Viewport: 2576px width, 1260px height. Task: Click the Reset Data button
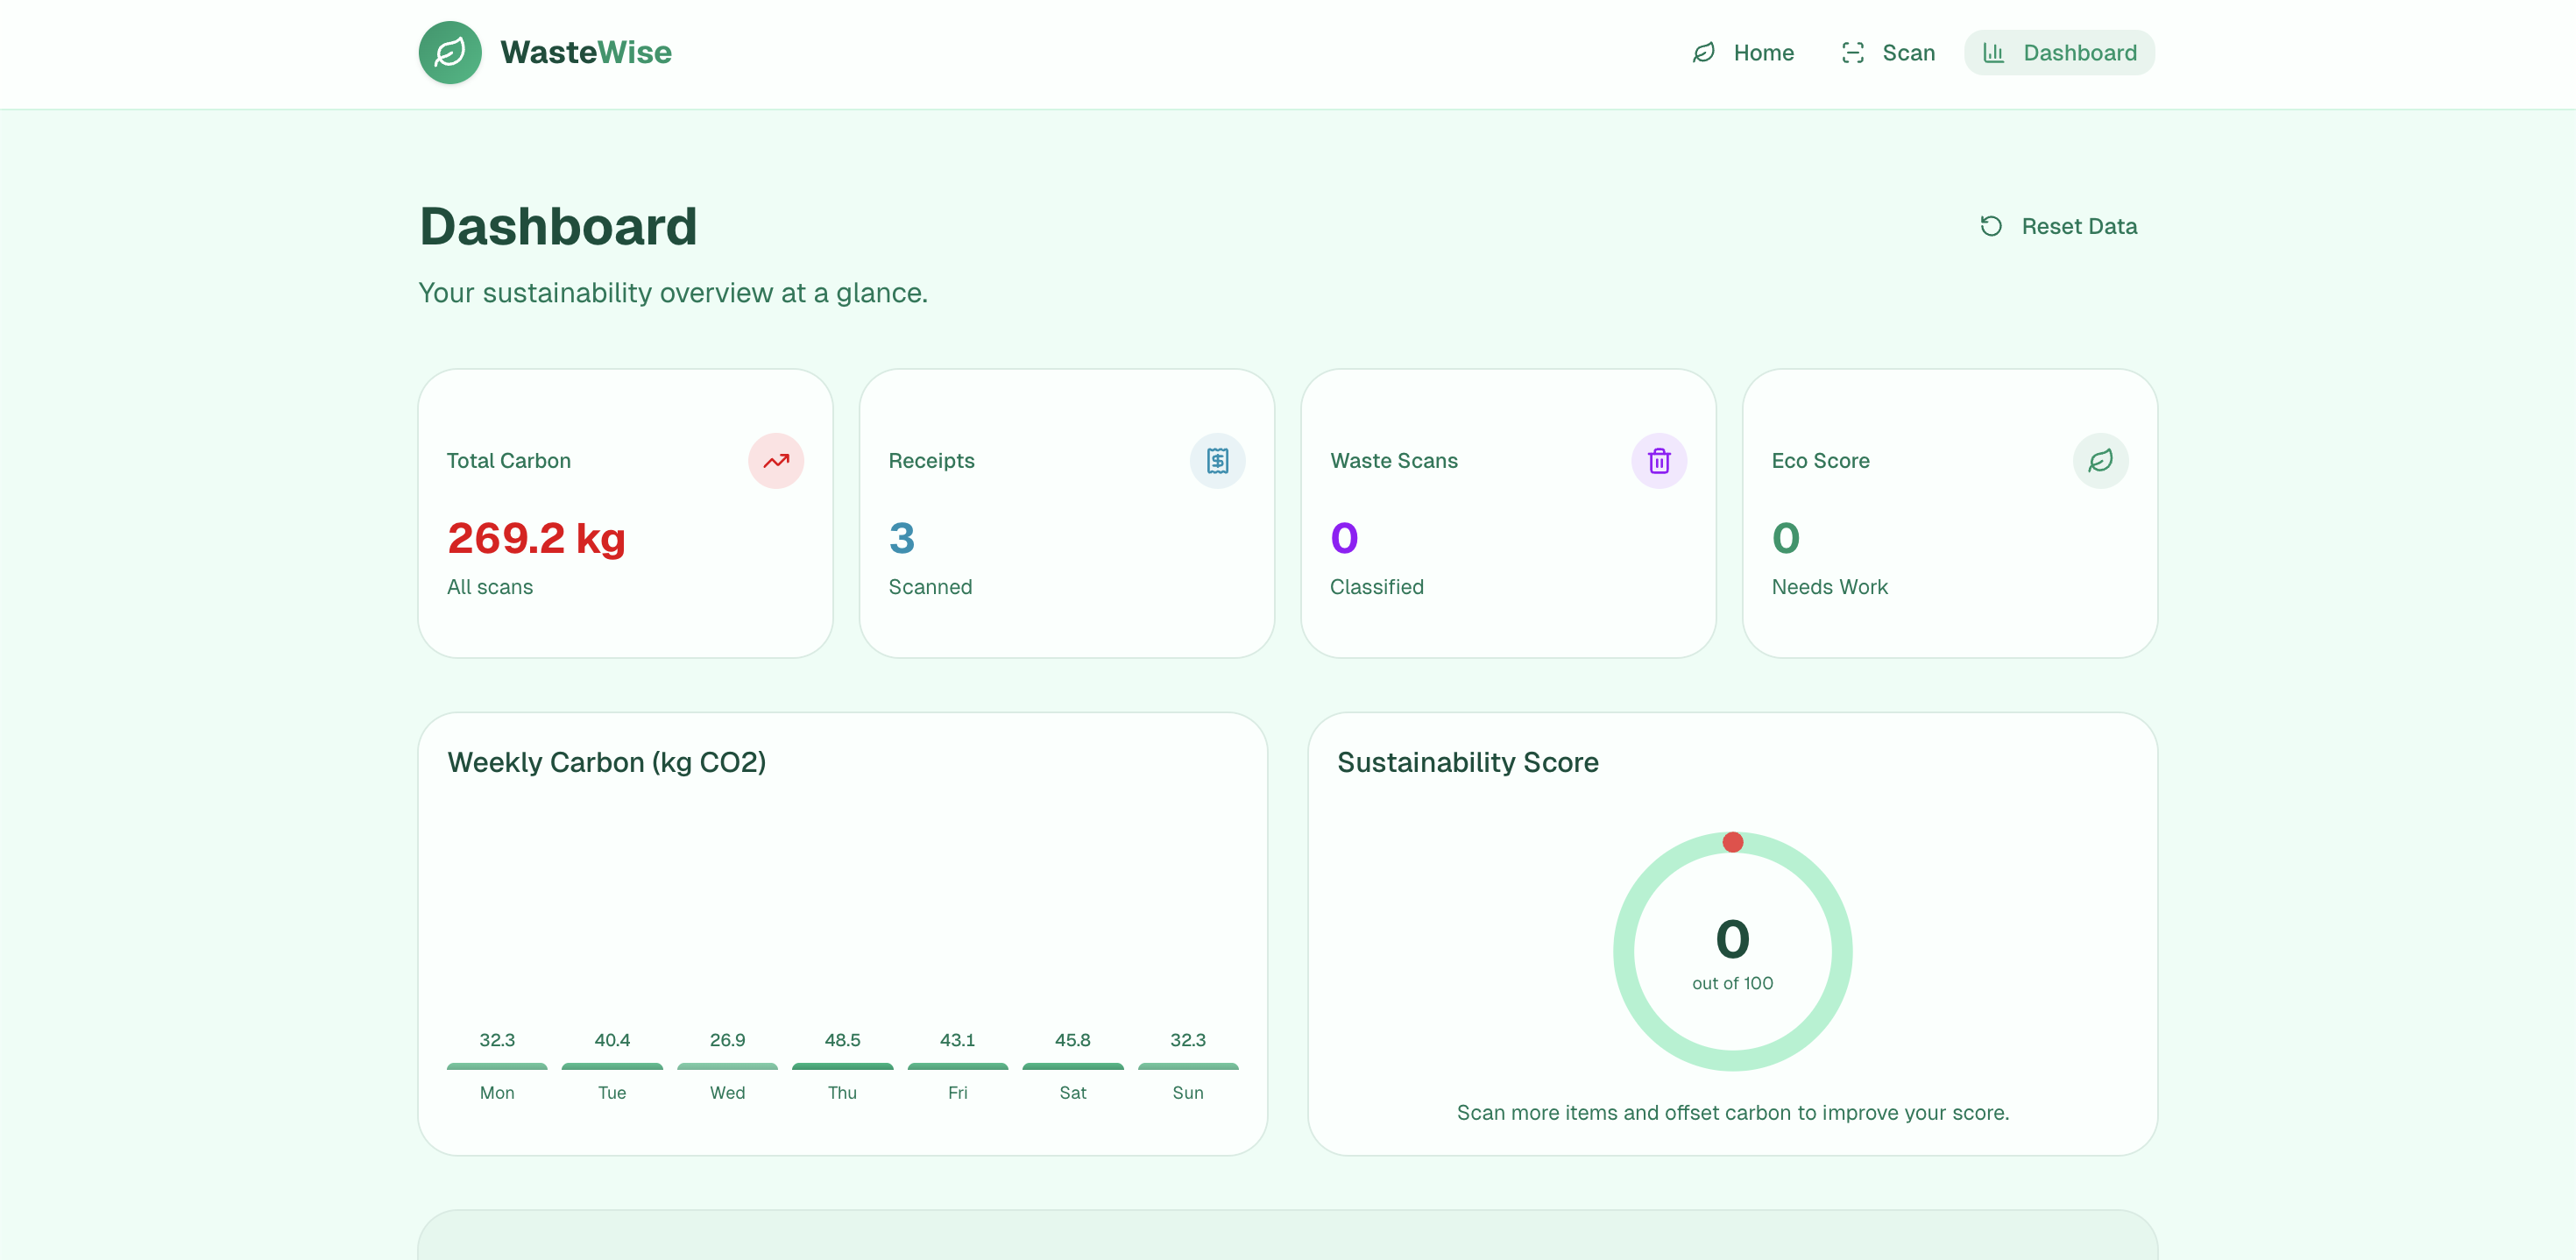2058,226
